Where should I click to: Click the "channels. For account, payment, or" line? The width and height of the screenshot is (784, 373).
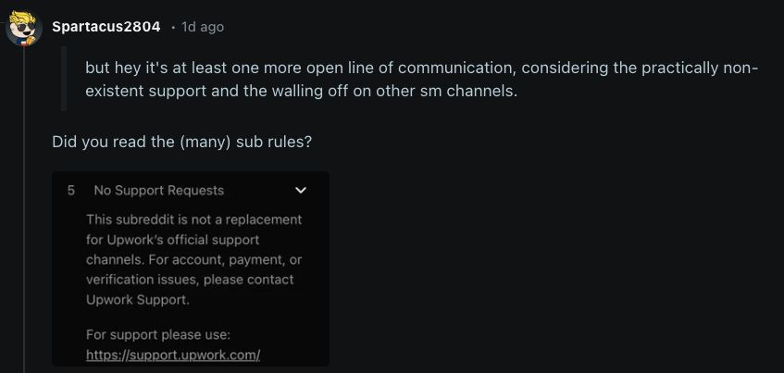pyautogui.click(x=193, y=260)
